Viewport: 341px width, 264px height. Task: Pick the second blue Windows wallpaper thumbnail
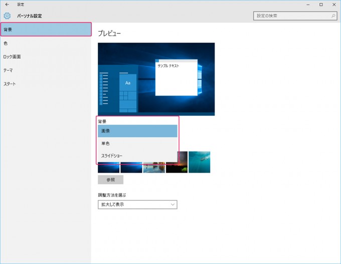[131, 167]
